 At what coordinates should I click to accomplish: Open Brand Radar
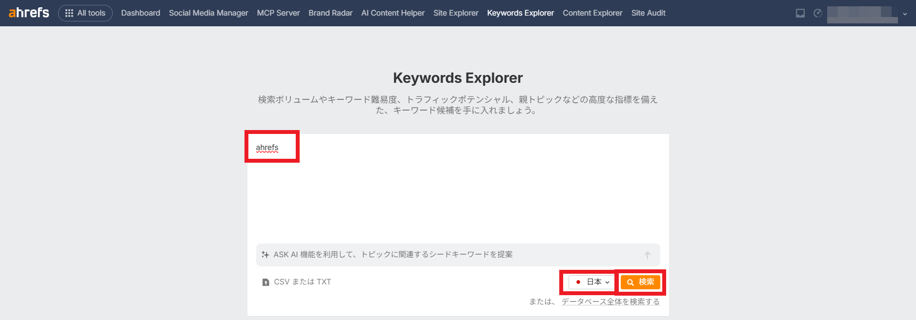[x=330, y=13]
